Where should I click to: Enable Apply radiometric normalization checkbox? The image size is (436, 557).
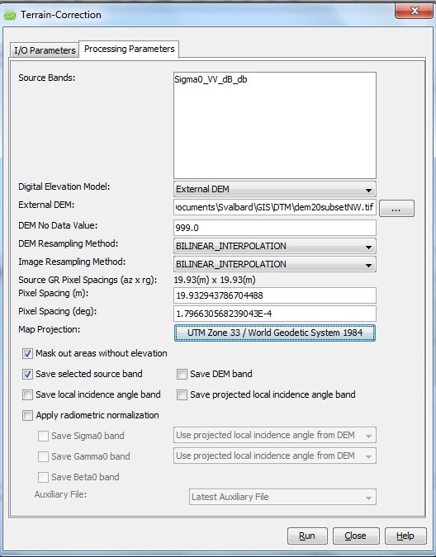pyautogui.click(x=27, y=415)
